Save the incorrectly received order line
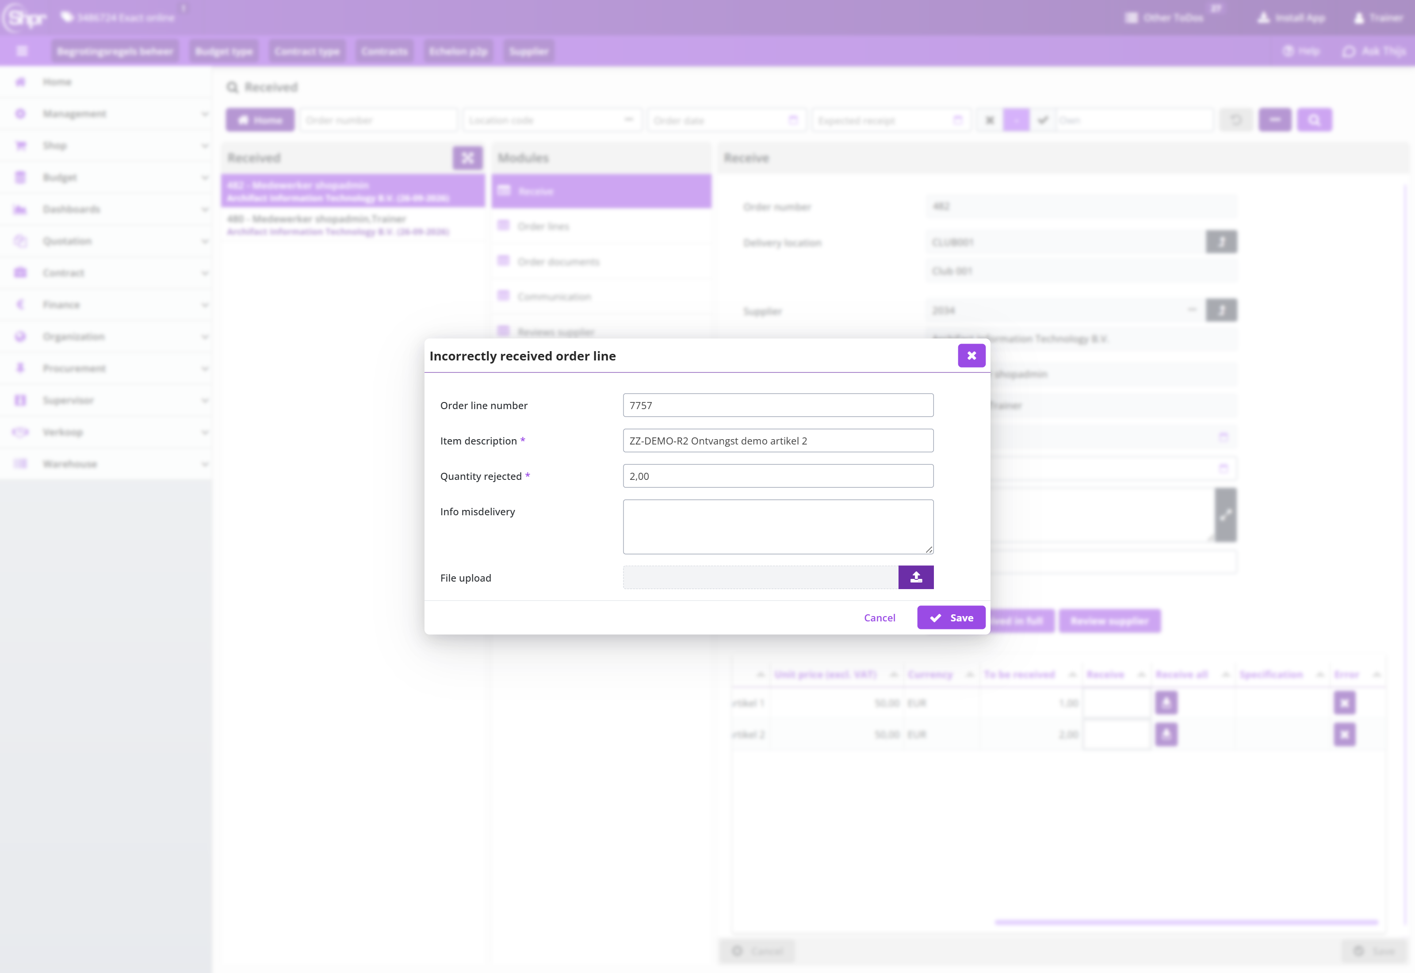1415x973 pixels. click(951, 617)
